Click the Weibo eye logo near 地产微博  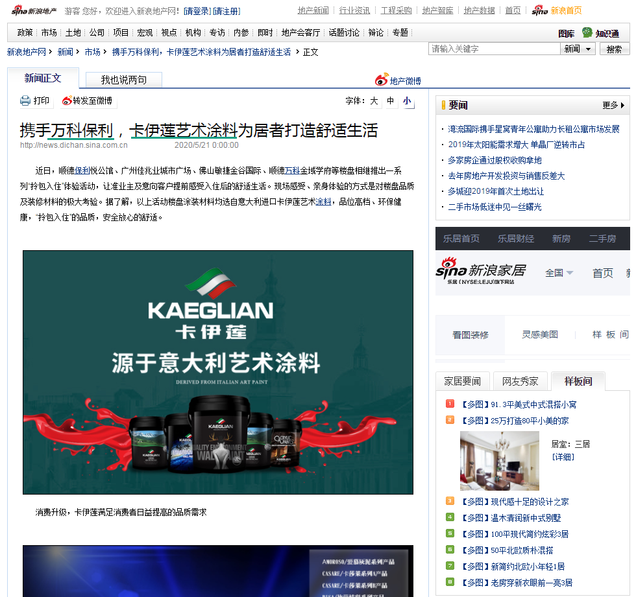coord(382,80)
